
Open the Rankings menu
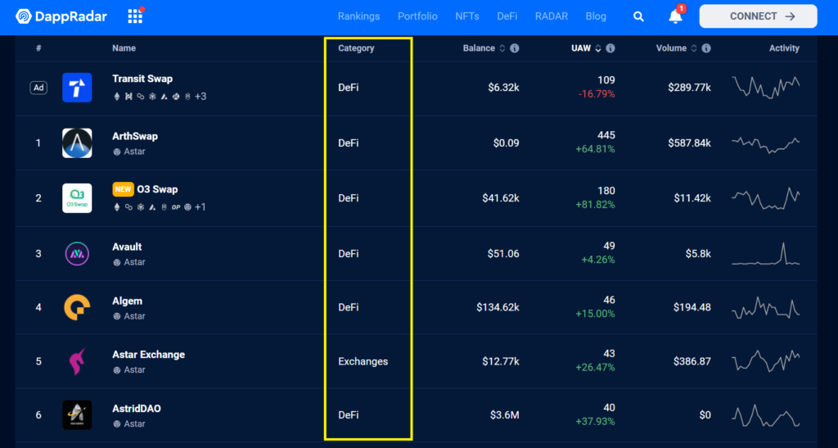358,16
